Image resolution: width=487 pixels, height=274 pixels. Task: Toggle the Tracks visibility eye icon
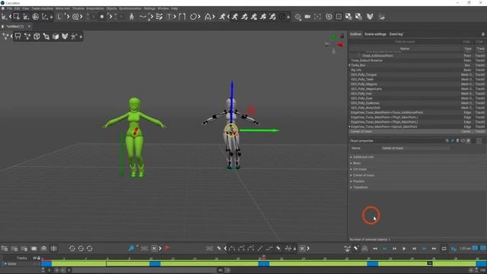pos(35,258)
